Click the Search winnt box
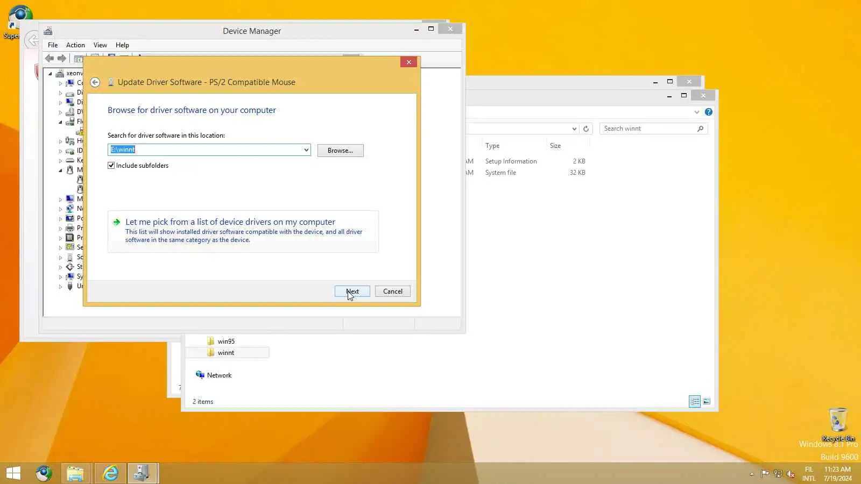The height and width of the screenshot is (484, 861). tap(653, 129)
